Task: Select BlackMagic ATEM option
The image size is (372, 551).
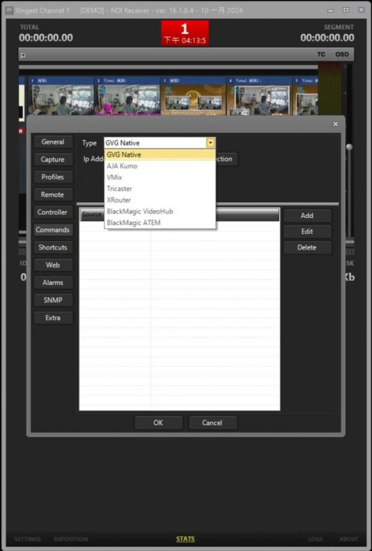Action: (x=160, y=223)
